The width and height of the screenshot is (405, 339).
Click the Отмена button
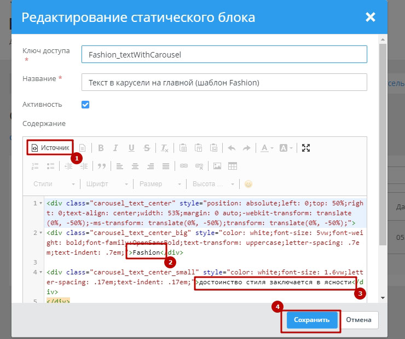(358, 320)
